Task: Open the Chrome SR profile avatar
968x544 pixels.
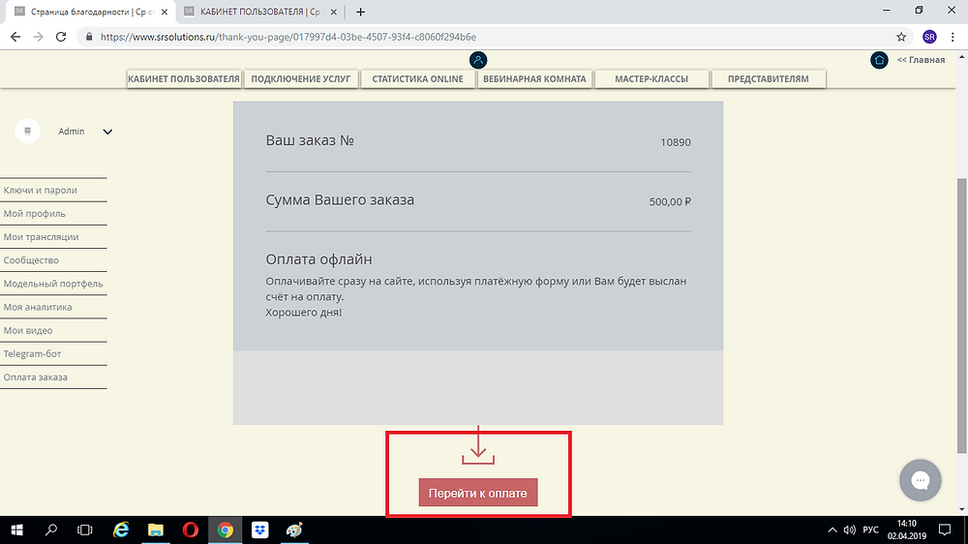Action: click(x=929, y=37)
